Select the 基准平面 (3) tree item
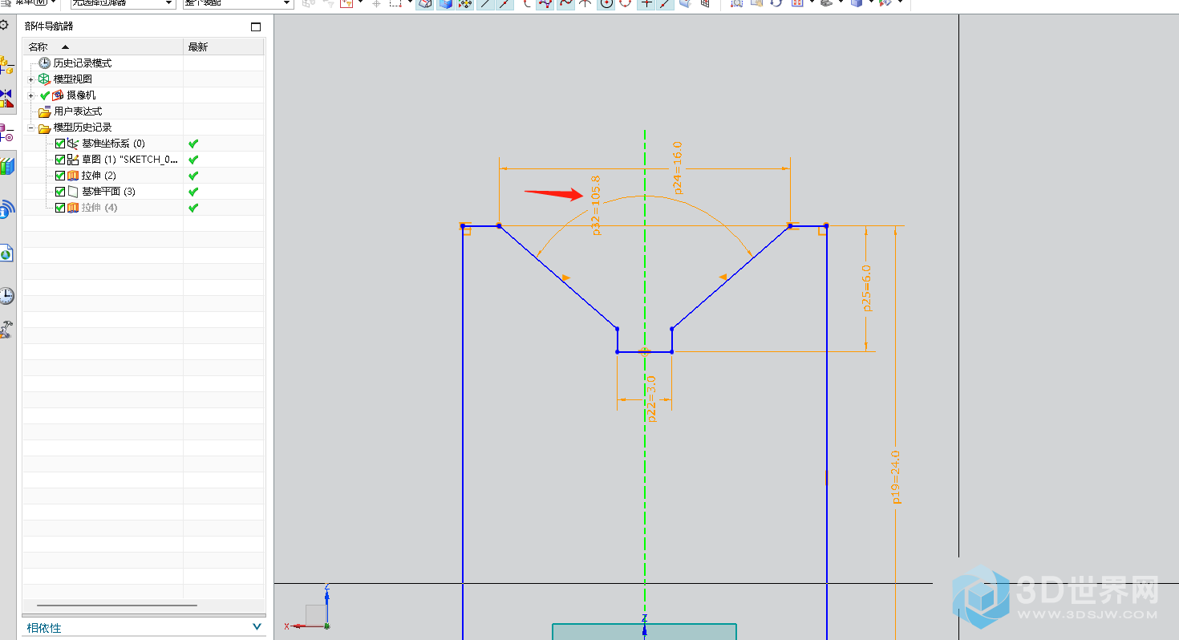Screen dimensions: 1179x640 tap(108, 191)
